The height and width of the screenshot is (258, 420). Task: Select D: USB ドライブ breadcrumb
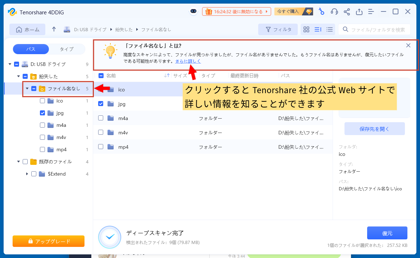[x=90, y=30]
